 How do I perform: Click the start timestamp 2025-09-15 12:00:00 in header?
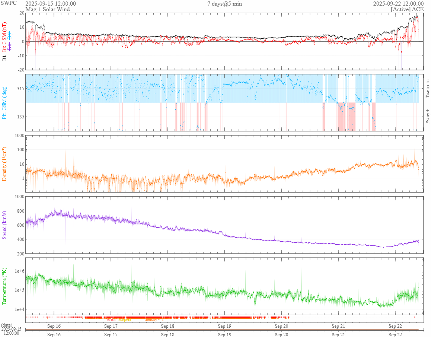pos(51,4)
